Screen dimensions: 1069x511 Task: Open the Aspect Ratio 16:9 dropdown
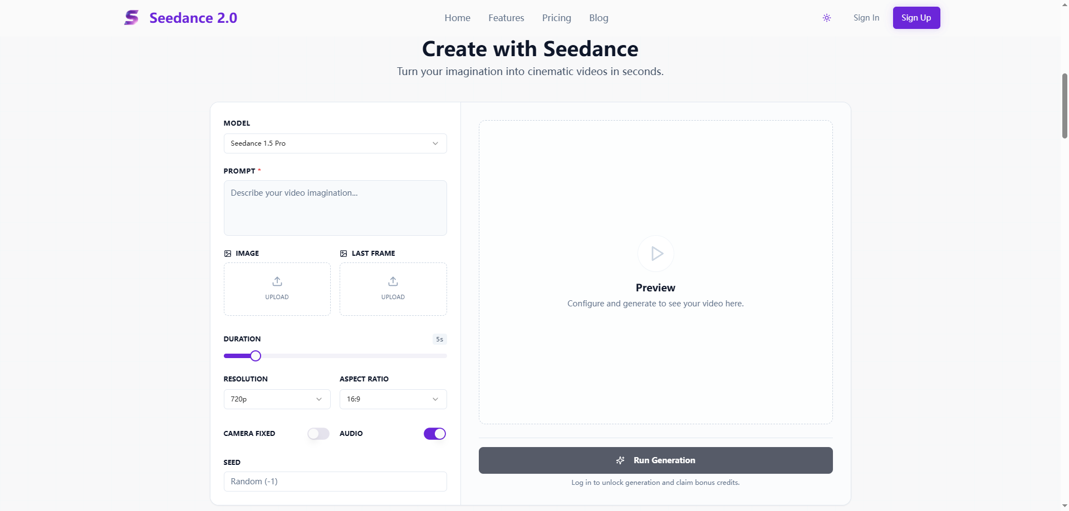[x=393, y=399]
